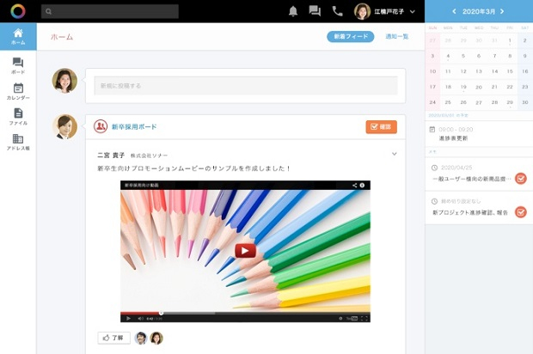Click the orange 確認 confirm checkbox button
Image resolution: width=533 pixels, height=354 pixels.
381,126
